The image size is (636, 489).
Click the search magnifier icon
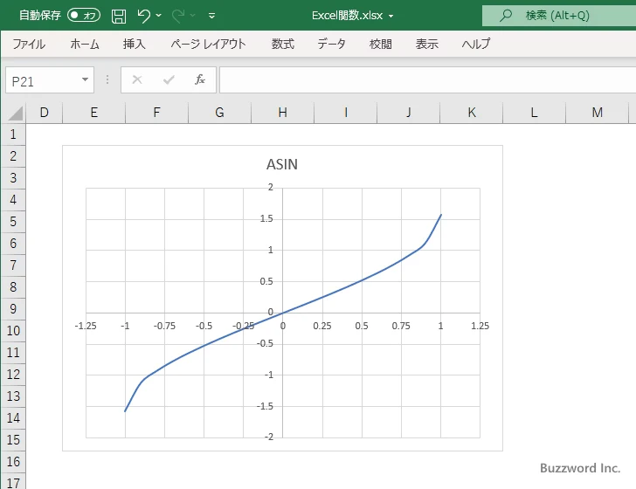click(505, 16)
